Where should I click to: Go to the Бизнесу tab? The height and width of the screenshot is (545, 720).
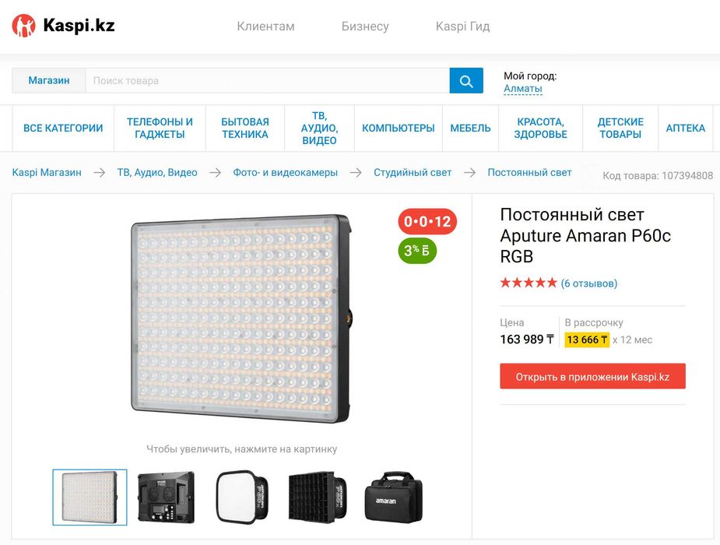pyautogui.click(x=365, y=26)
